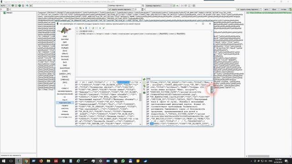The height and width of the screenshot is (164, 292).
Task: Click the first icon in the dialog toolbar
Action: coord(77,28)
